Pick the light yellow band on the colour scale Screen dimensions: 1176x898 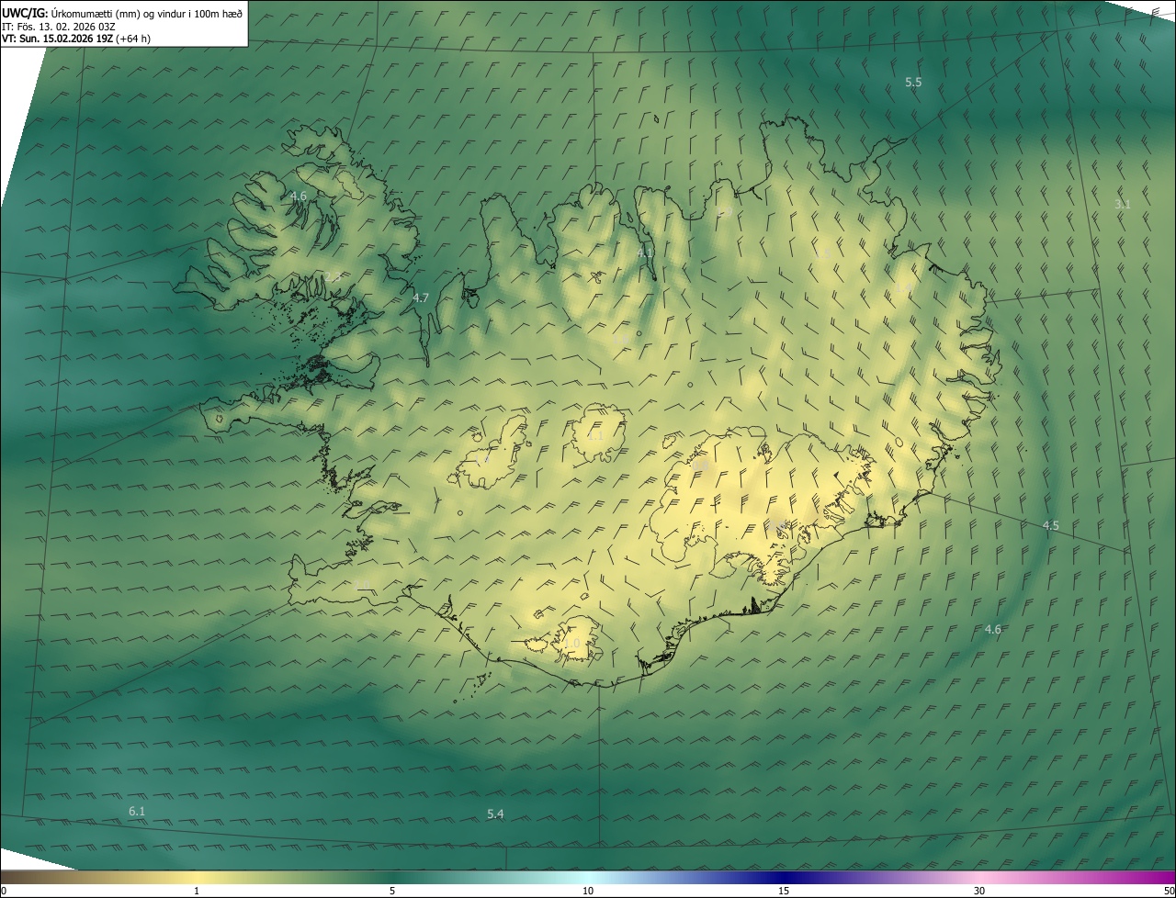[197, 877]
